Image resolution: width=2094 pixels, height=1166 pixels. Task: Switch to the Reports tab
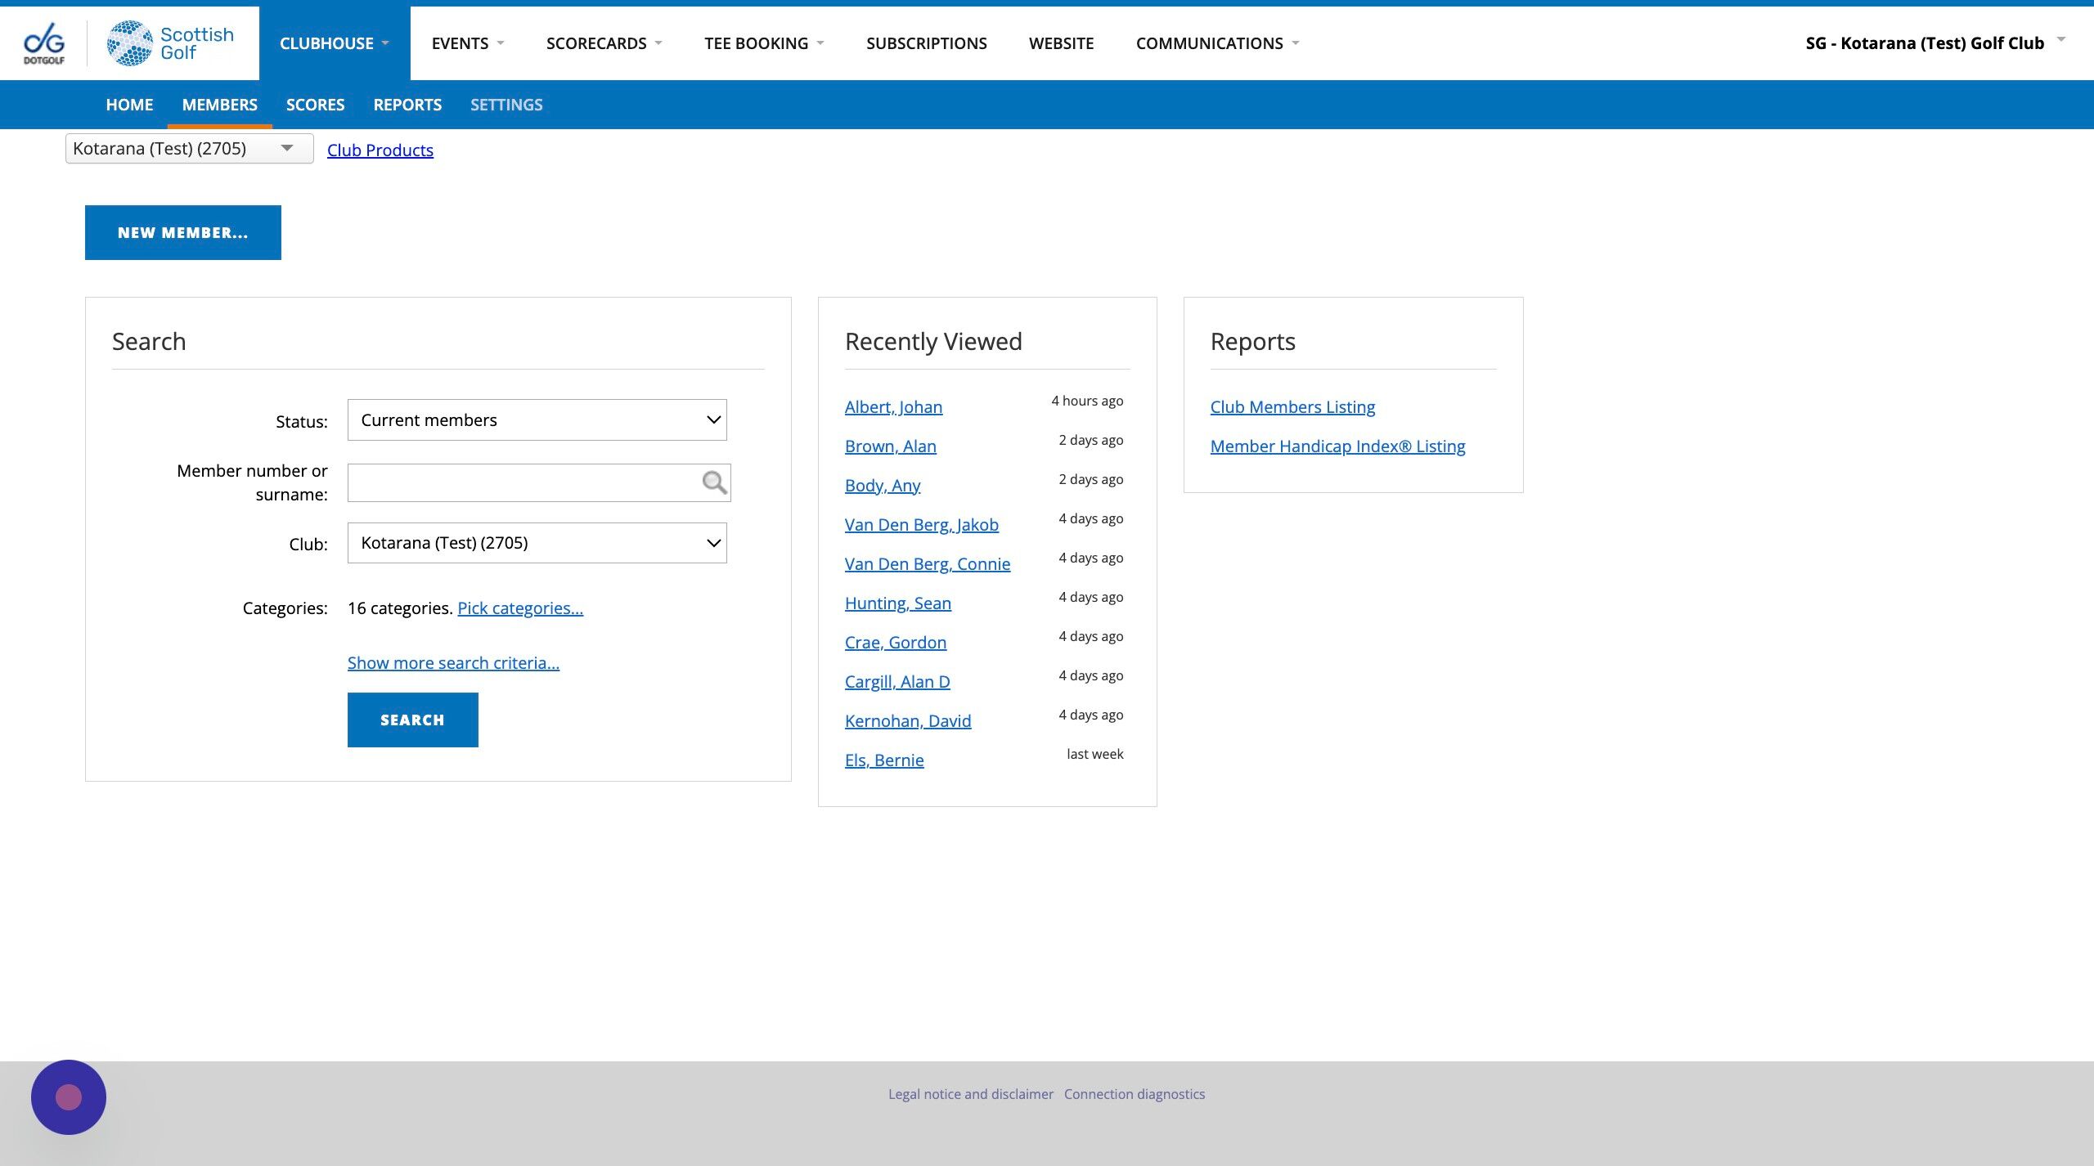407,105
